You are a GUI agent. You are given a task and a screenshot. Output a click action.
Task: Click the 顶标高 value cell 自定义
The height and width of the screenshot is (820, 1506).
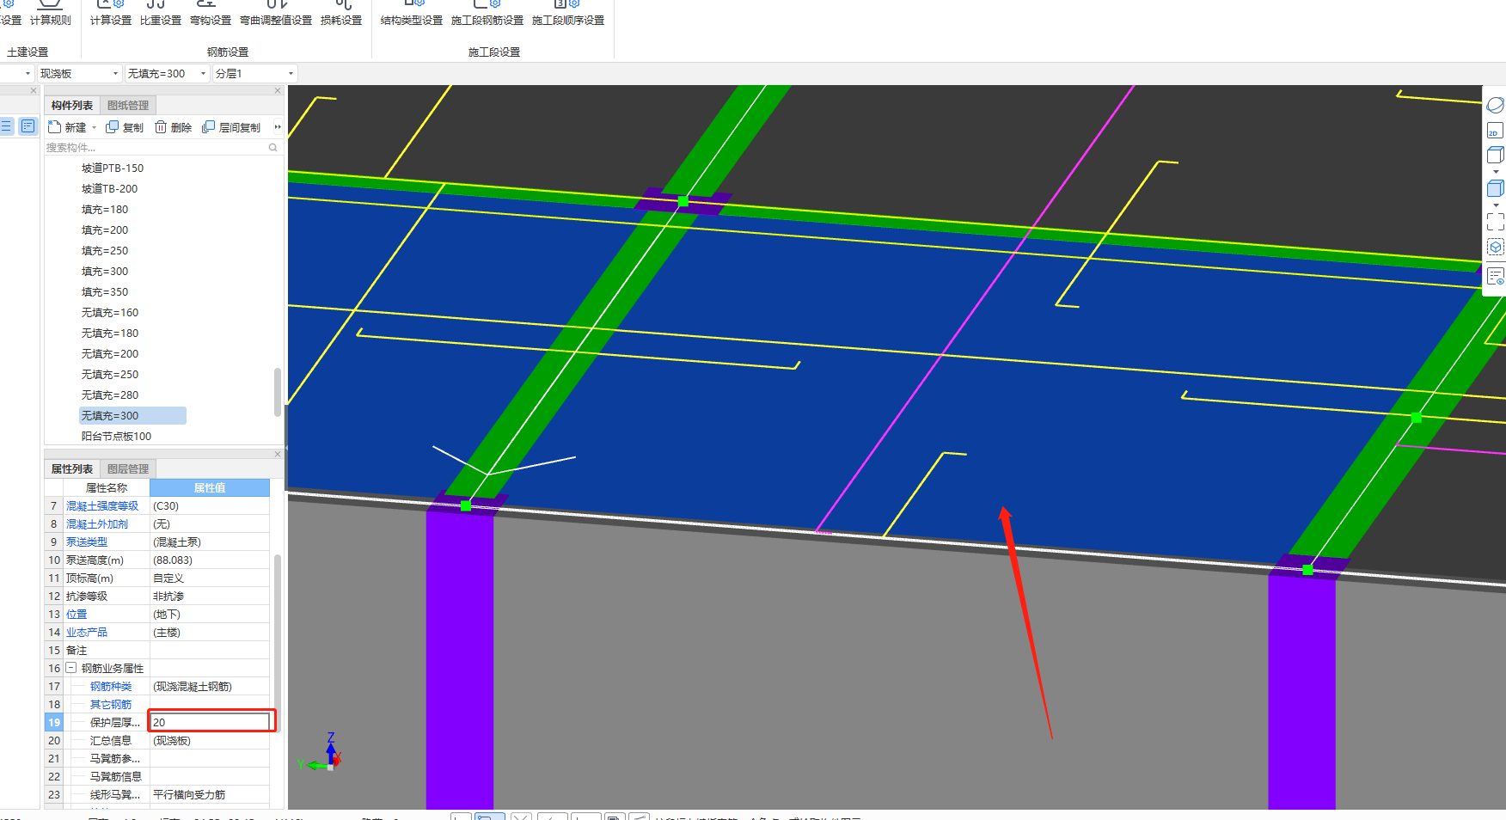pos(210,578)
